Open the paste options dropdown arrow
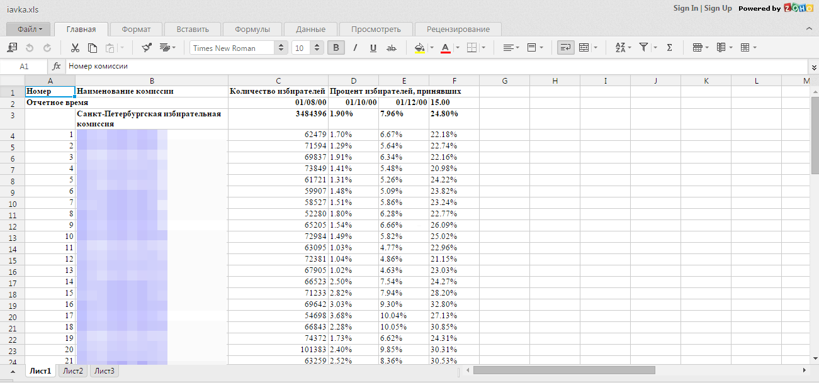 (122, 48)
